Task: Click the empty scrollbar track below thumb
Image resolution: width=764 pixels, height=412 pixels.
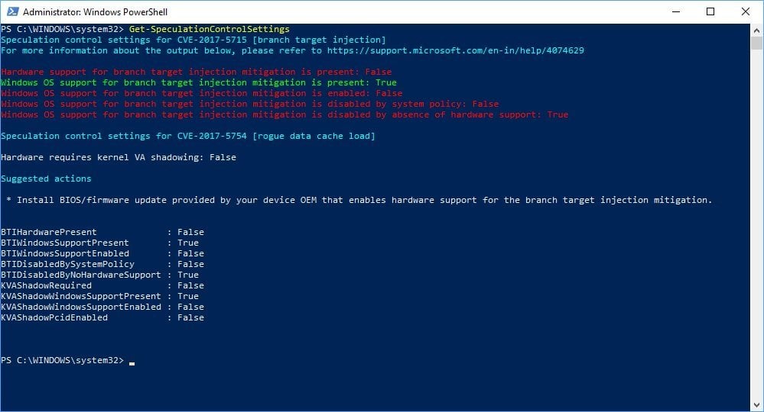Action: [756, 229]
